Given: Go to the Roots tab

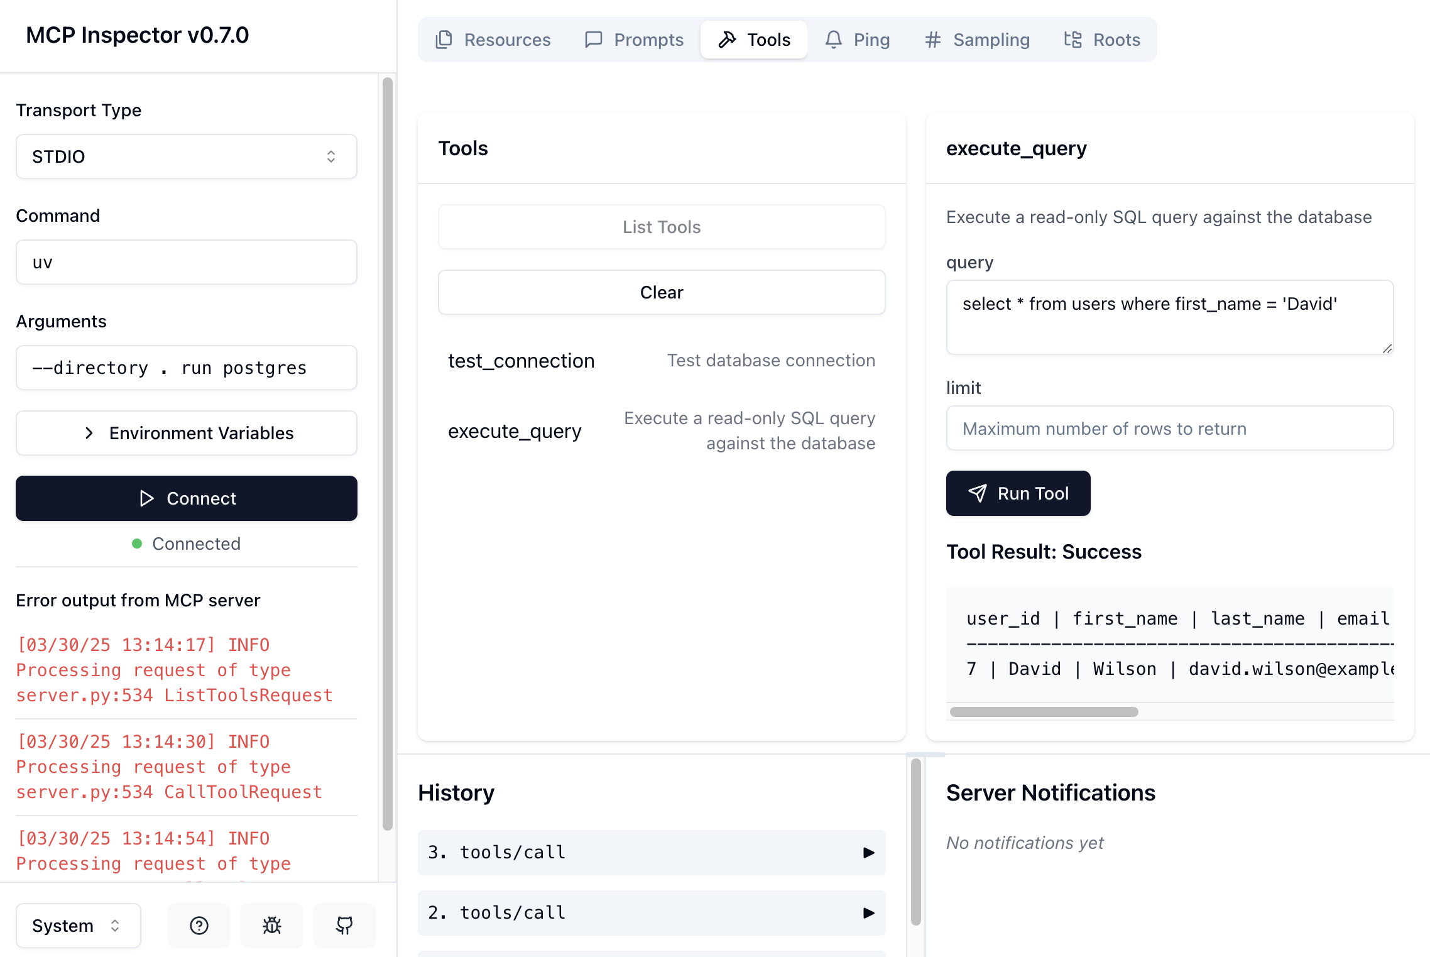Looking at the screenshot, I should 1102,40.
